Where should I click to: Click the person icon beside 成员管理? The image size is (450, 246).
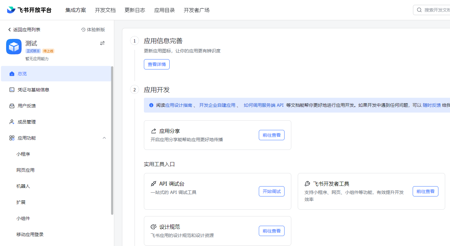pyautogui.click(x=12, y=122)
